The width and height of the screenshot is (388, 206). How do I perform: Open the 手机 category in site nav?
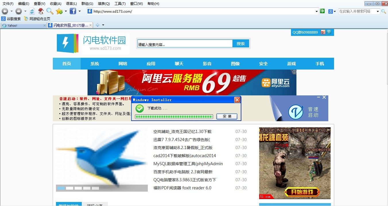coord(320,64)
